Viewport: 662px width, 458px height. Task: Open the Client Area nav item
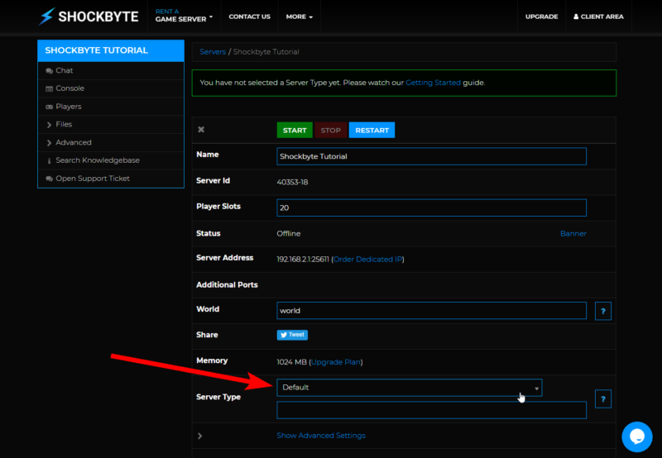(x=598, y=17)
